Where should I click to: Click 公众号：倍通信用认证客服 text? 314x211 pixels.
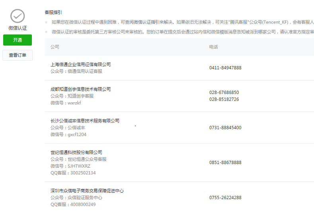click(76, 71)
